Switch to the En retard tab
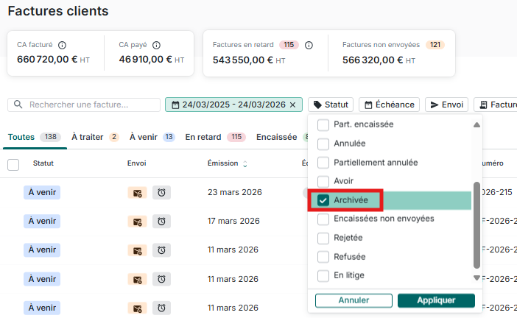 coord(215,137)
